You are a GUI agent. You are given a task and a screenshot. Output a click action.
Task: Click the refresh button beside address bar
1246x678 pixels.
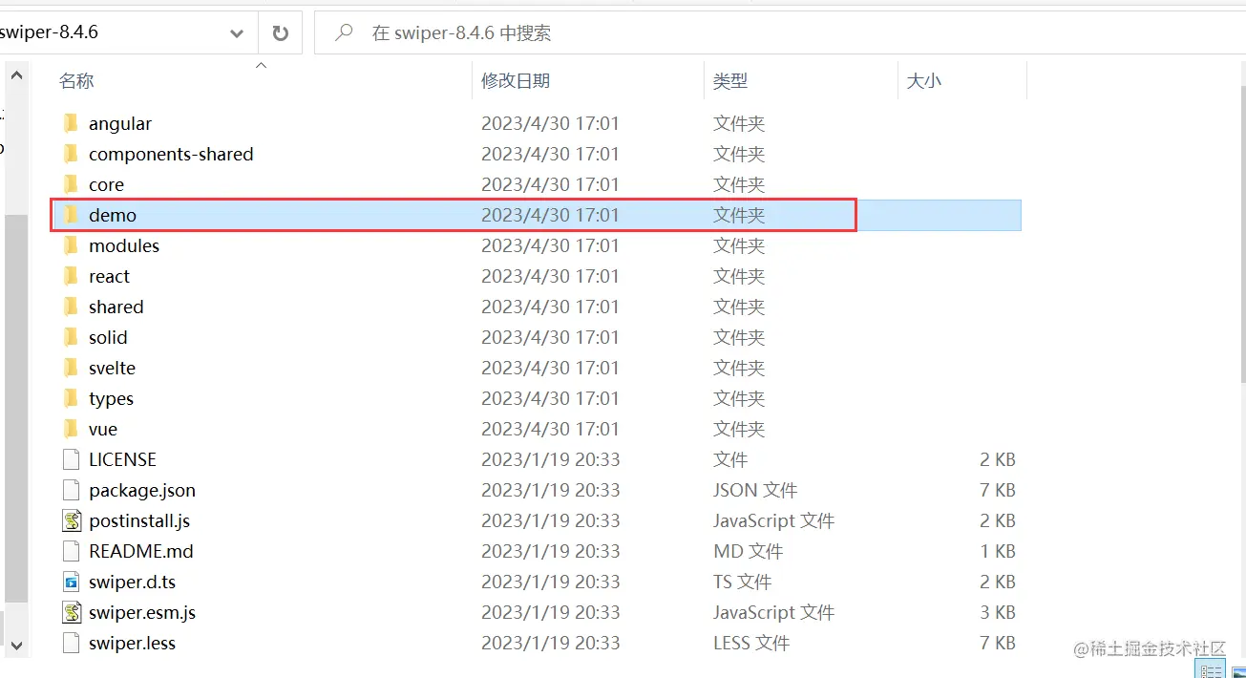pyautogui.click(x=280, y=33)
